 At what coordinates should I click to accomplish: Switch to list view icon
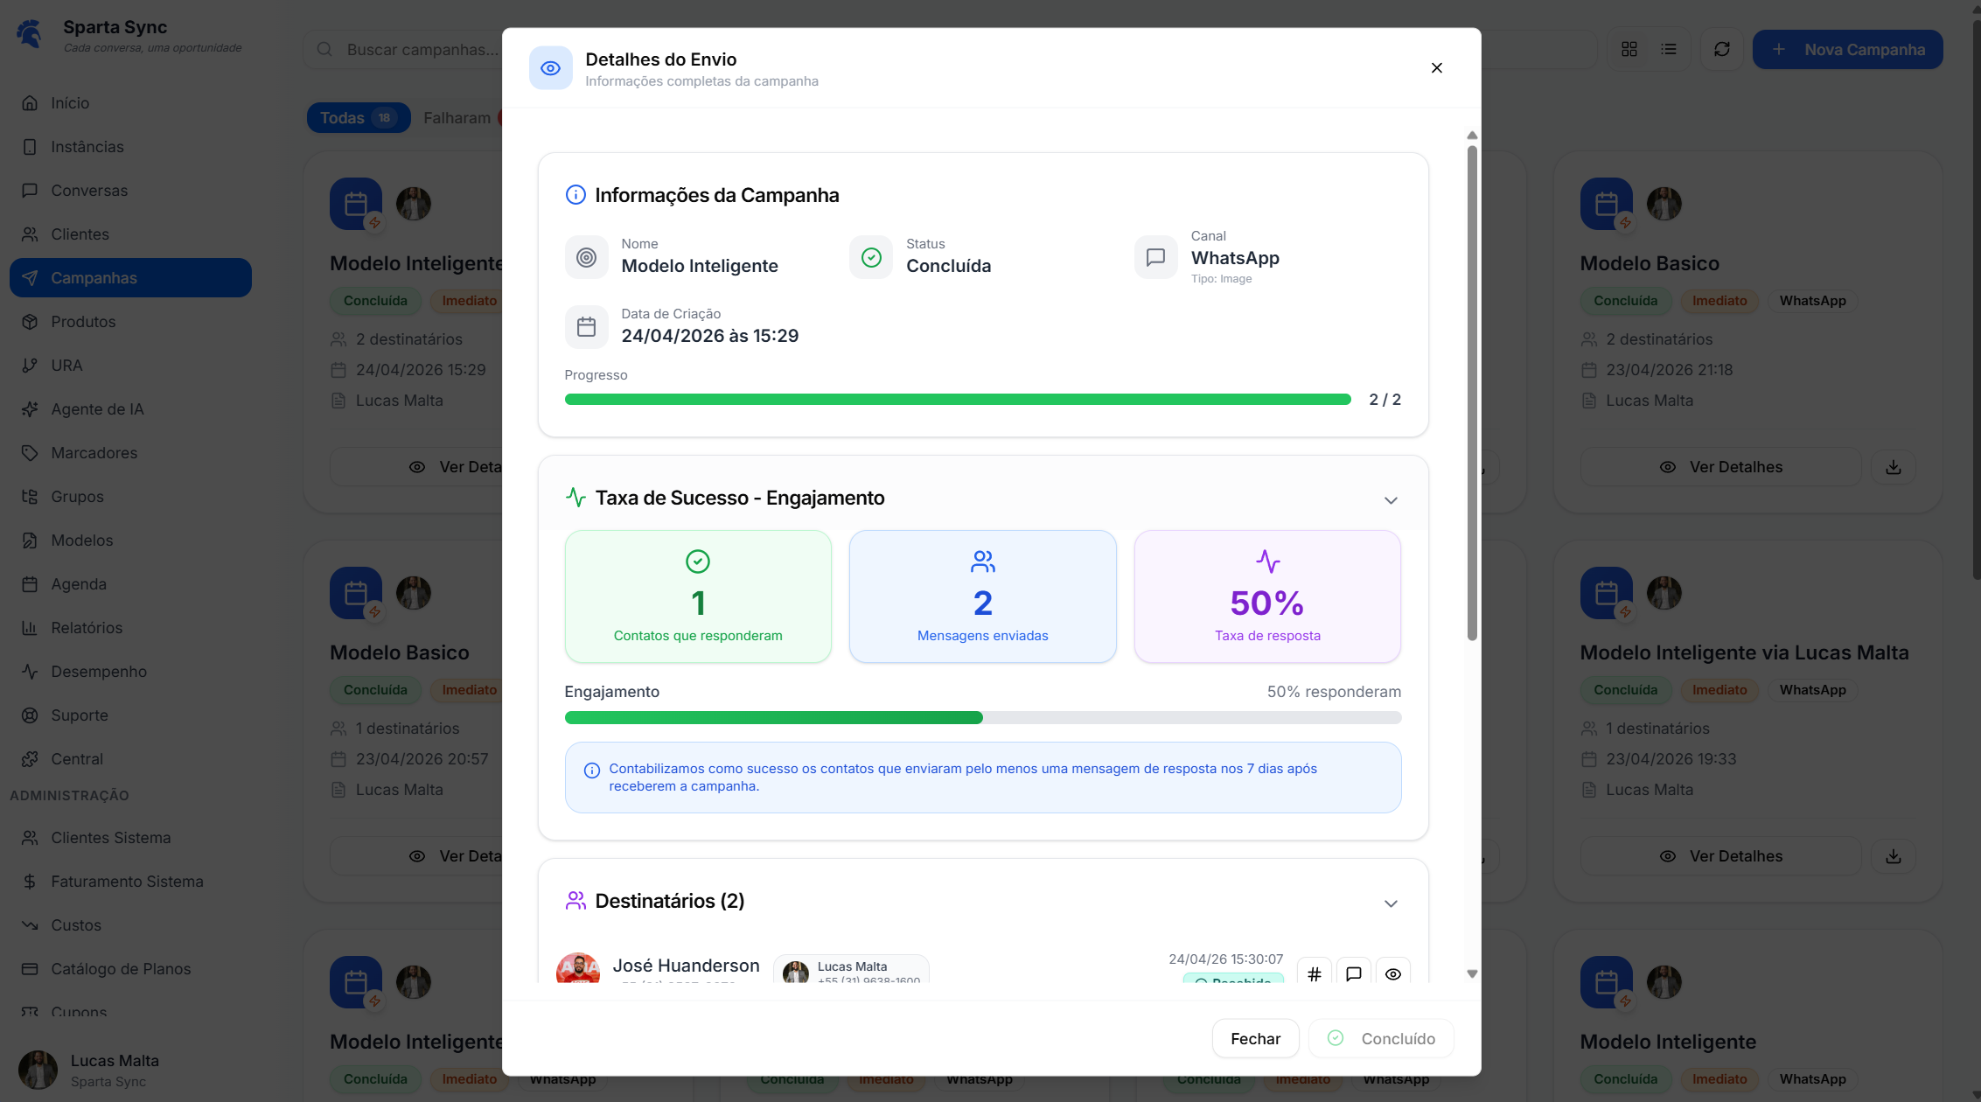[1669, 50]
